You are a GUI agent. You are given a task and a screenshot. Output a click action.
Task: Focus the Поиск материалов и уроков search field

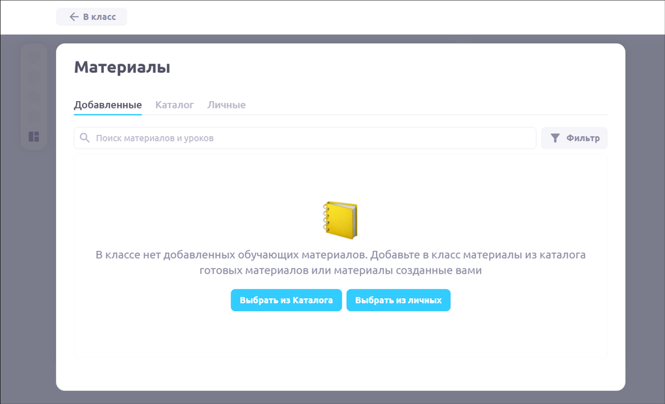click(x=312, y=138)
